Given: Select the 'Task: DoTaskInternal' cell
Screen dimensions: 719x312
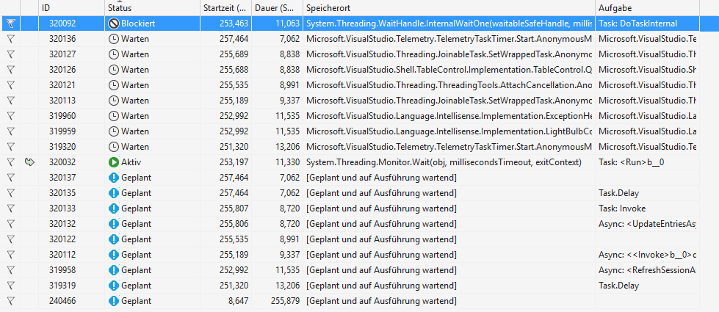Looking at the screenshot, I should click(x=647, y=23).
